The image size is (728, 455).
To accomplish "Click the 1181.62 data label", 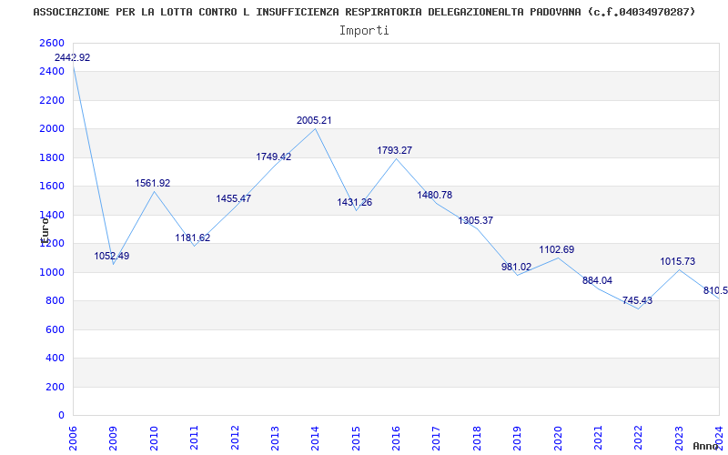I will [x=193, y=238].
